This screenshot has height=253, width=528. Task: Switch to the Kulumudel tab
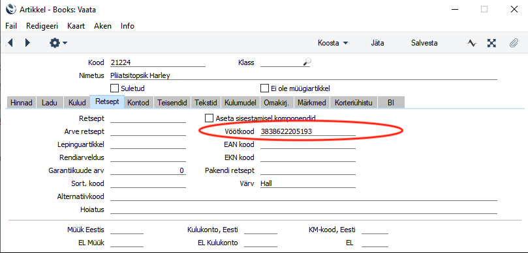pyautogui.click(x=240, y=103)
